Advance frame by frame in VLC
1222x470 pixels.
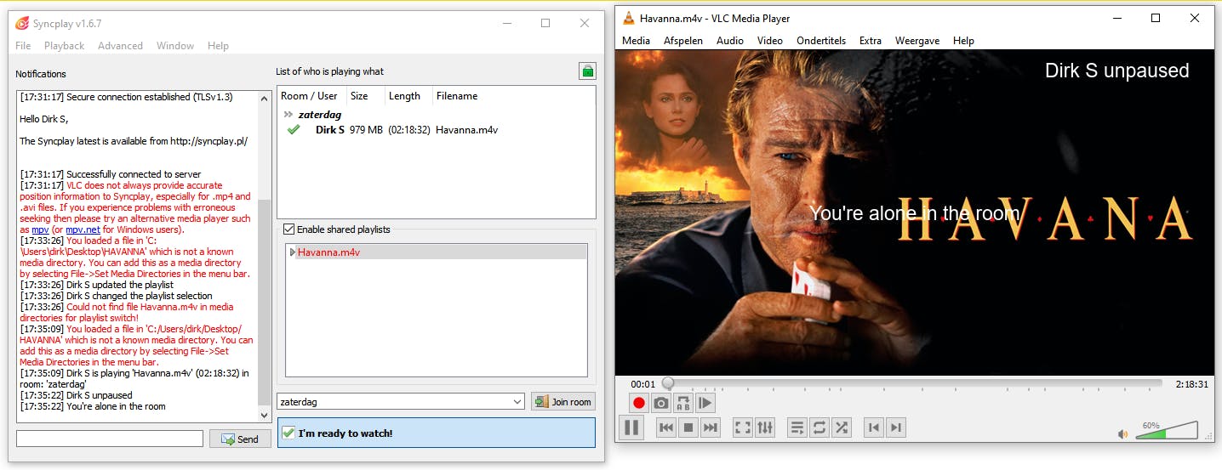click(705, 403)
